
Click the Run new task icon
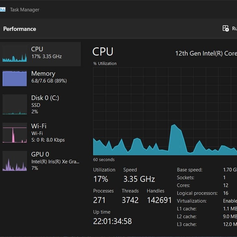[226, 29]
